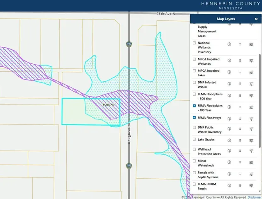This screenshot has width=262, height=199.
Task: Close the Map Layers panel
Action: pos(256,19)
